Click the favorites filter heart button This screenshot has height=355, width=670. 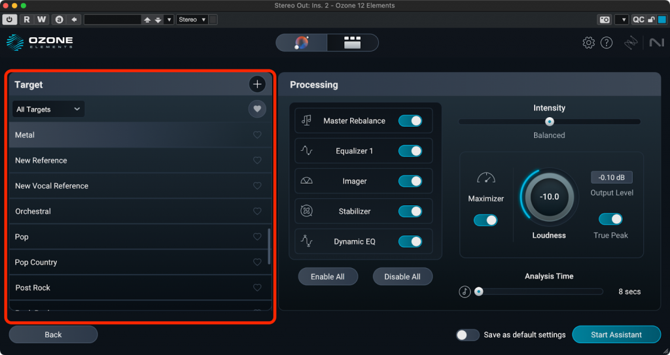[257, 109]
